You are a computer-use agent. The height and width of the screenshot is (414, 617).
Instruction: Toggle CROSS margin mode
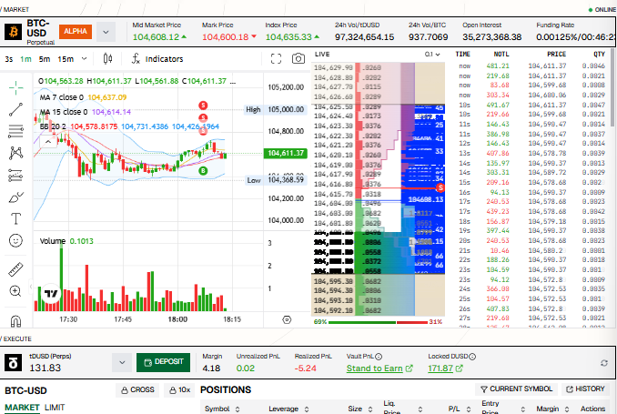click(x=137, y=390)
